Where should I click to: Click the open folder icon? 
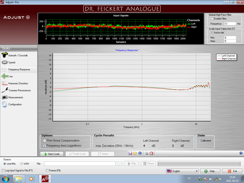(x=135, y=153)
